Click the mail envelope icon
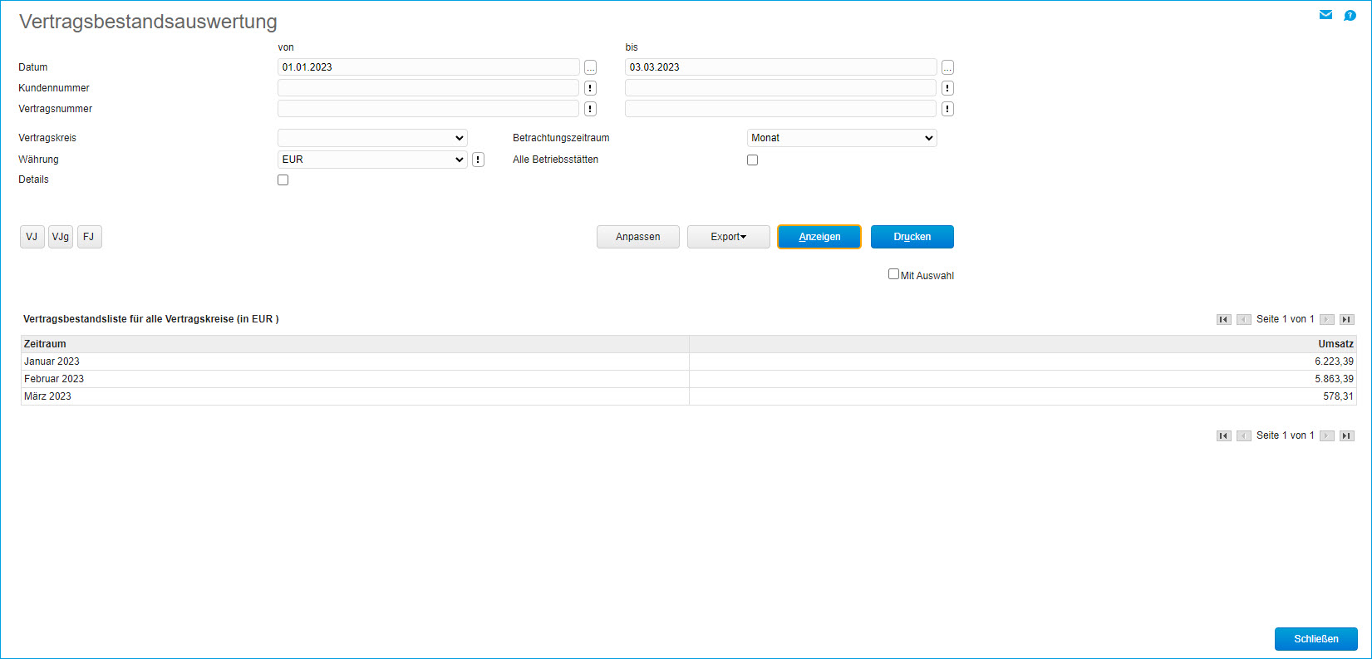The height and width of the screenshot is (659, 1372). [x=1325, y=15]
